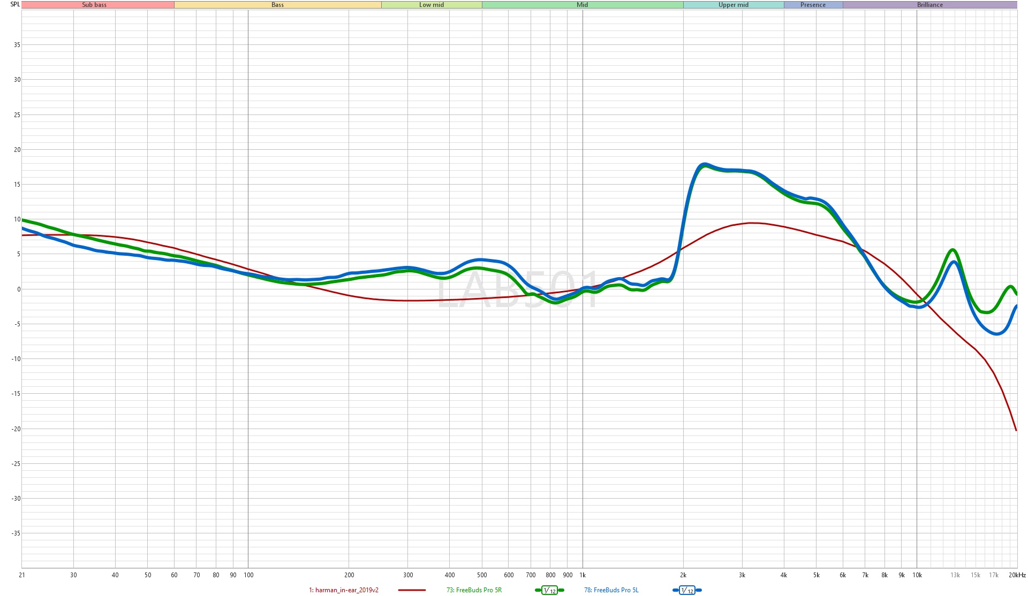Select the harman_in-ear_2019v2 legend entry
Image resolution: width=1028 pixels, height=596 pixels.
coord(344,590)
